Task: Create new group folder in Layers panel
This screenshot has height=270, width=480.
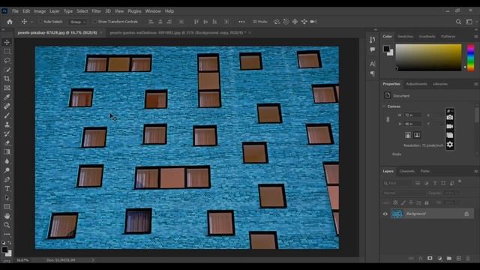Action: [x=448, y=258]
